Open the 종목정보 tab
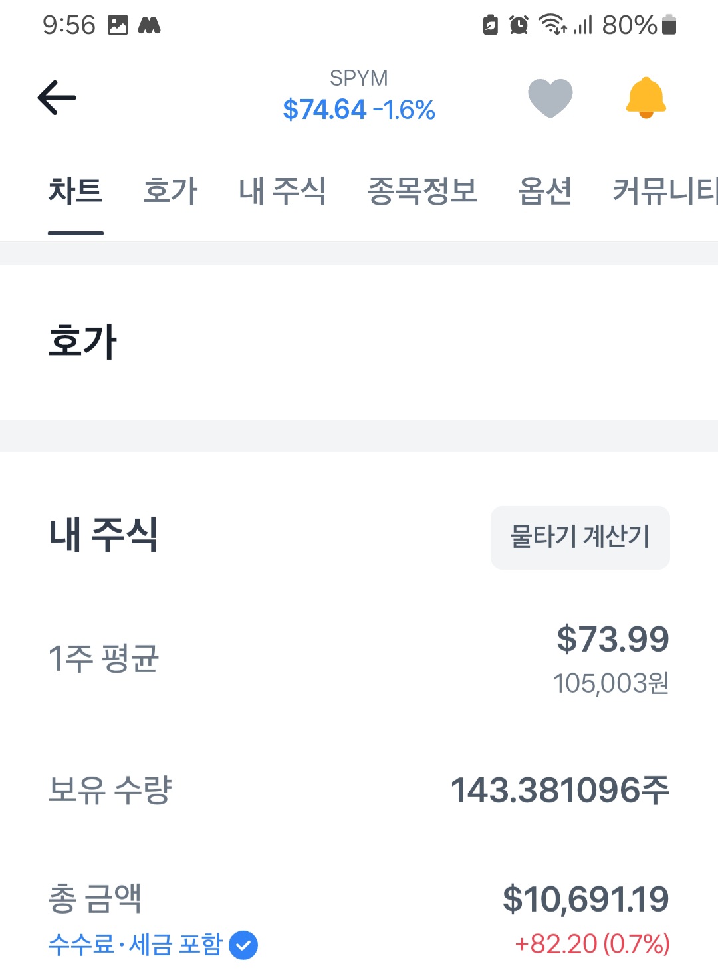 [x=422, y=191]
